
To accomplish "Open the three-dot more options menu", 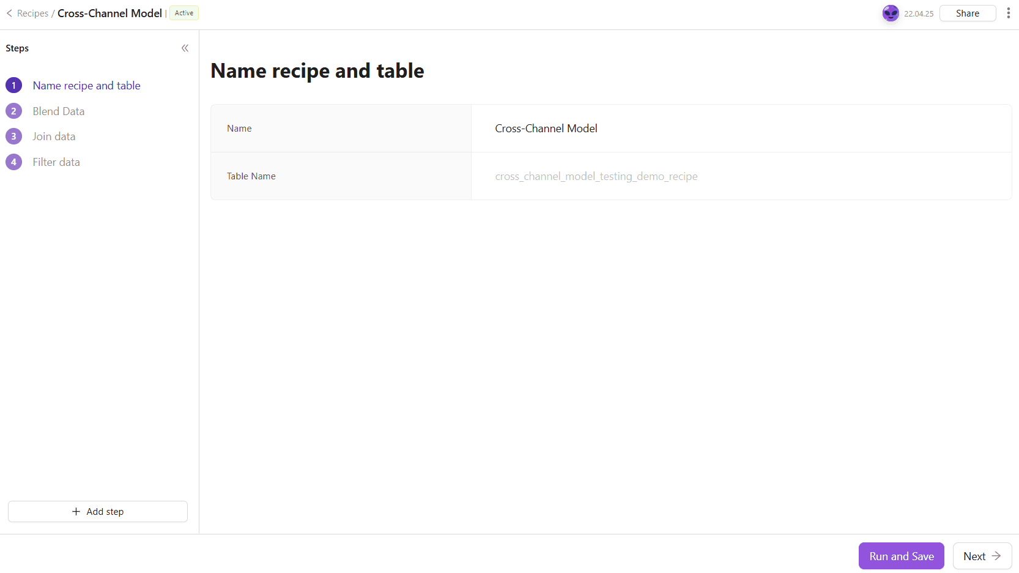I will click(1008, 13).
